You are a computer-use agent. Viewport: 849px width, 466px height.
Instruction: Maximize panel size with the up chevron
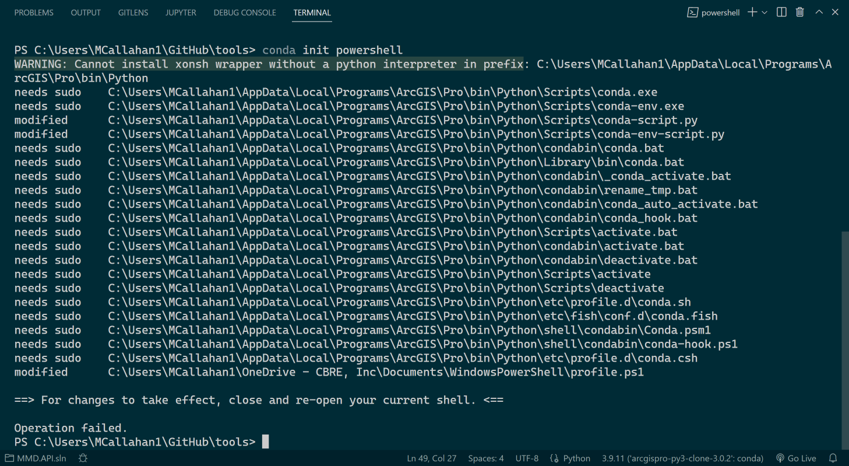coord(819,12)
